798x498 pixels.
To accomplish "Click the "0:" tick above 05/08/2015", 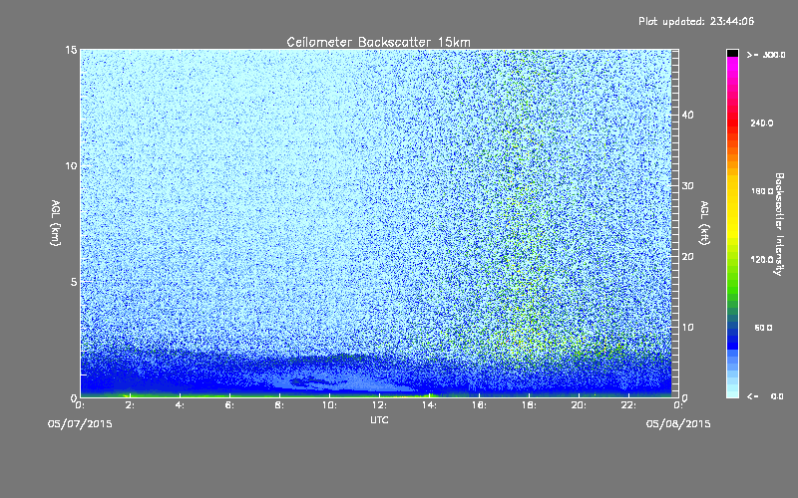I will (678, 405).
